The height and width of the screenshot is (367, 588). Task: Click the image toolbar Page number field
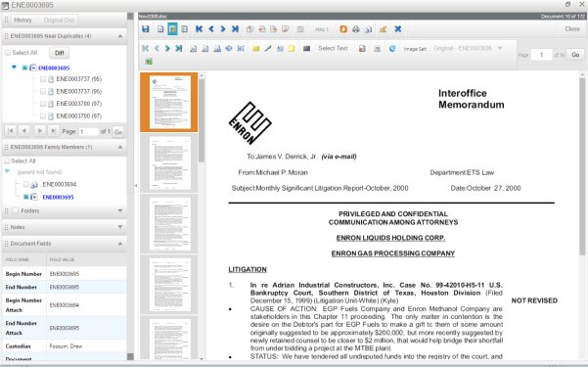[x=541, y=55]
